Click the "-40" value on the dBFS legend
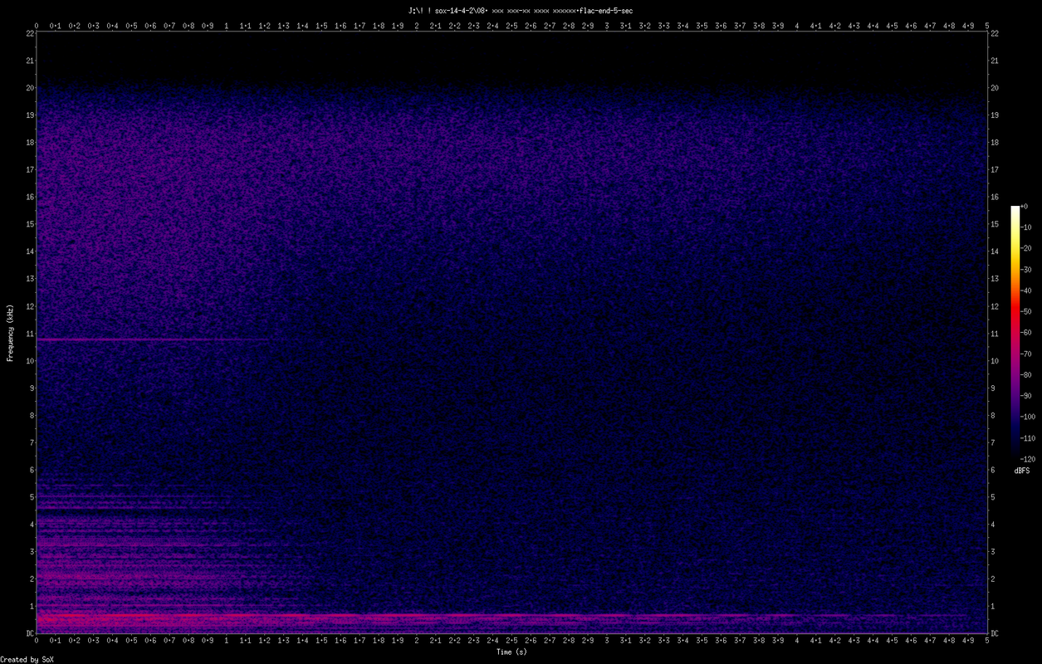1042x664 pixels. (1025, 290)
